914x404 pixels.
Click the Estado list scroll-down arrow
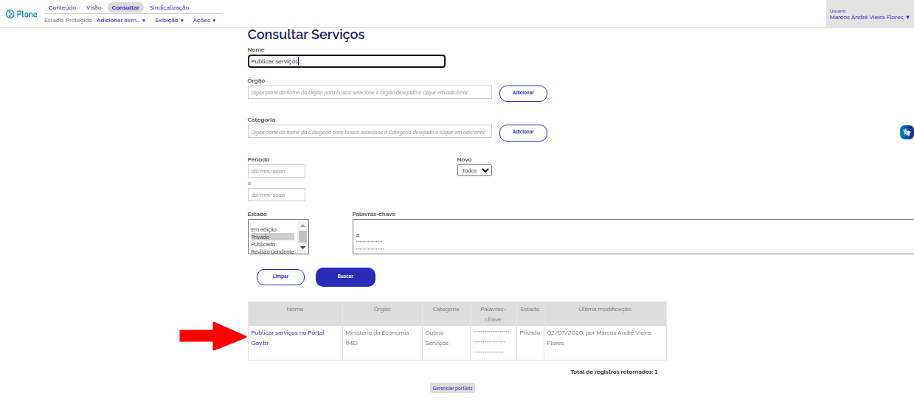click(302, 248)
